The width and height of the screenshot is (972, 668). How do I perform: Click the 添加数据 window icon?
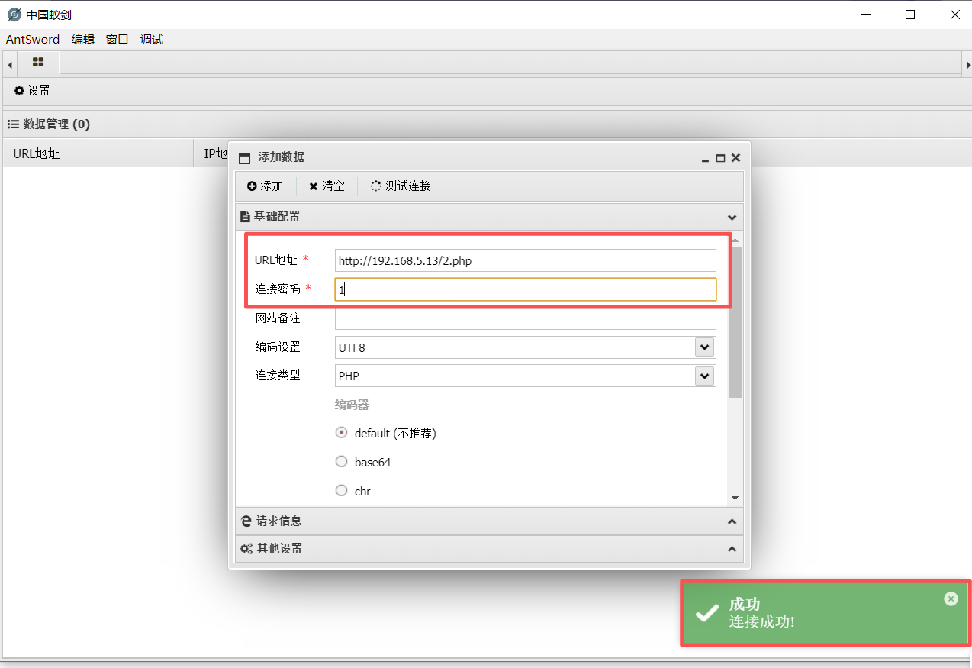[244, 158]
